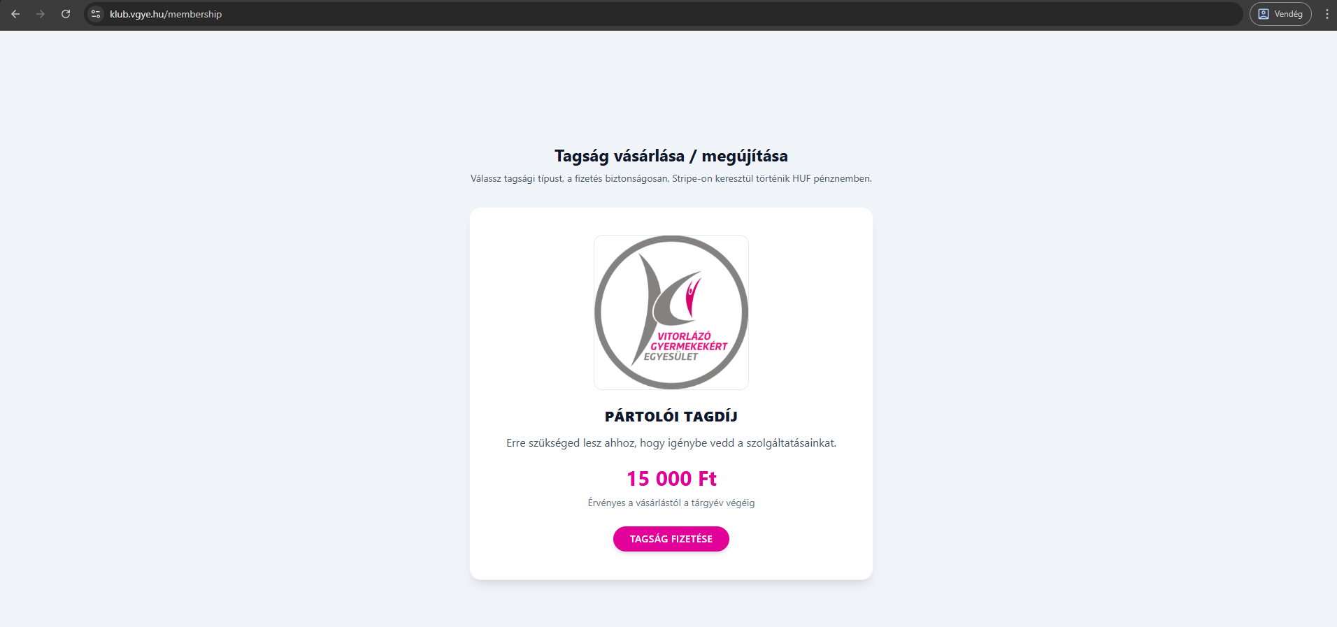Click the profile avatar icon beside Vendég
The image size is (1337, 627).
click(x=1264, y=14)
